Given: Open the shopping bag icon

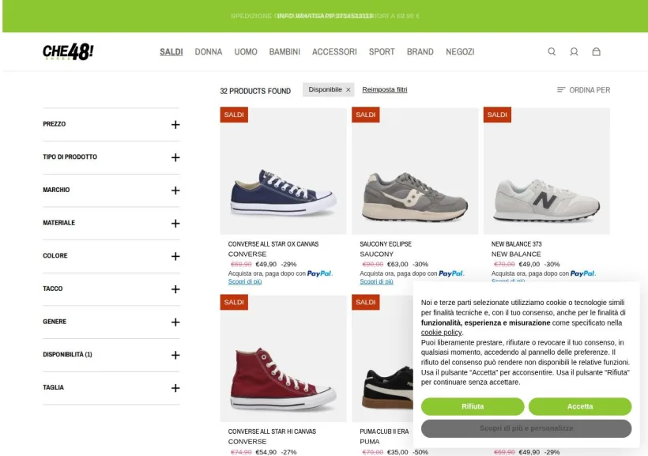Looking at the screenshot, I should [x=596, y=51].
